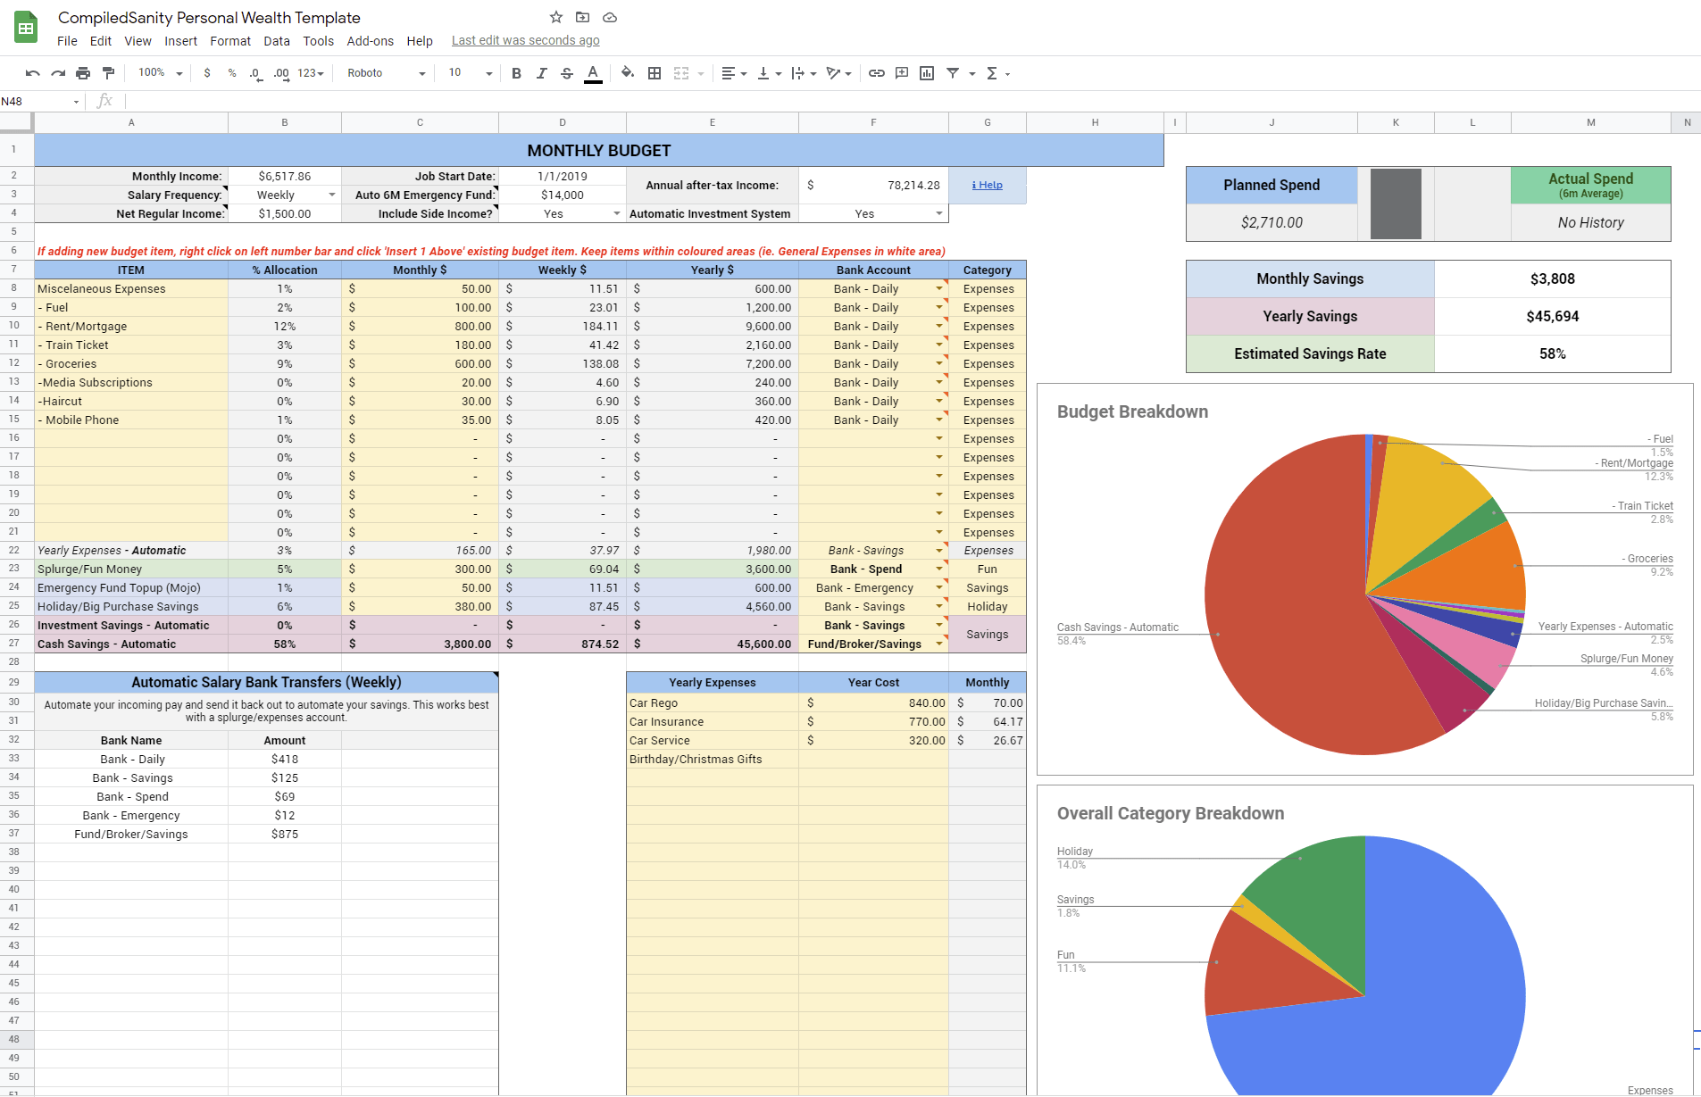Click the i Help link
1701x1097 pixels.
[x=987, y=185]
